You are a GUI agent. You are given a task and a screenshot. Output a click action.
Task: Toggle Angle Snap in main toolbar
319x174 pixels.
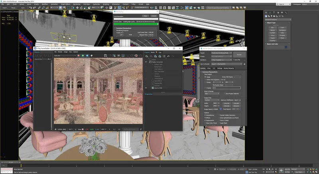tap(119, 8)
